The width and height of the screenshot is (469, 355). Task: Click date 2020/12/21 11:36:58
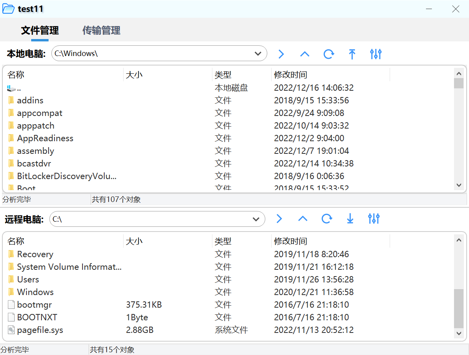314,292
